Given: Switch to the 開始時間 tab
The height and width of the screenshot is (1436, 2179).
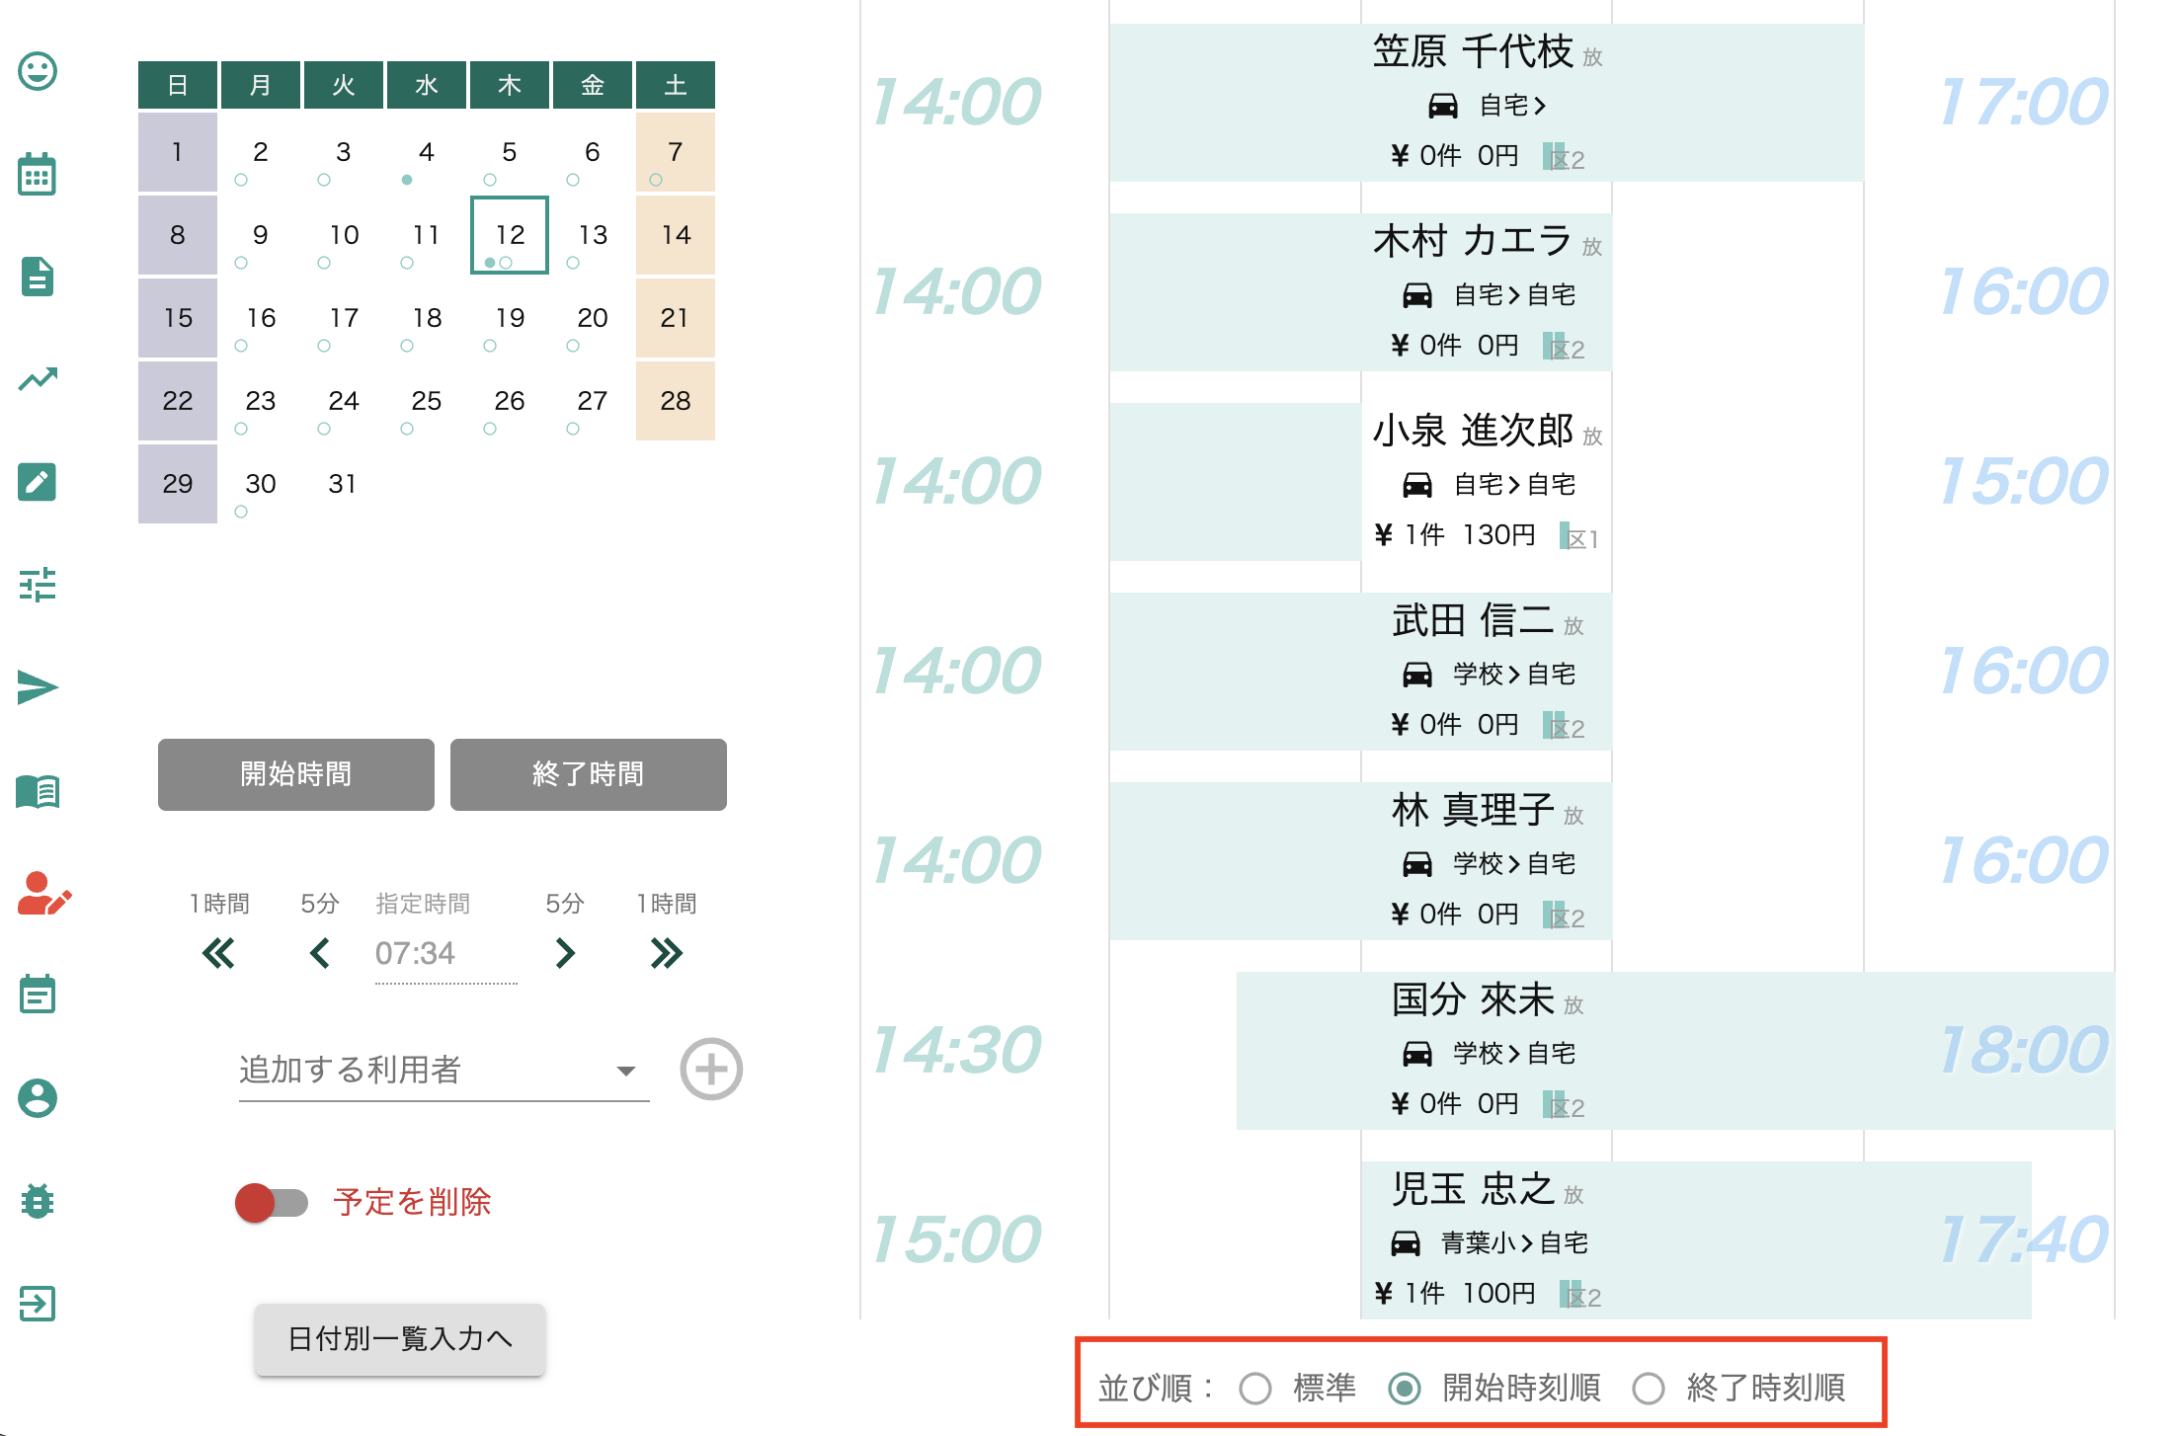Looking at the screenshot, I should coord(295,774).
